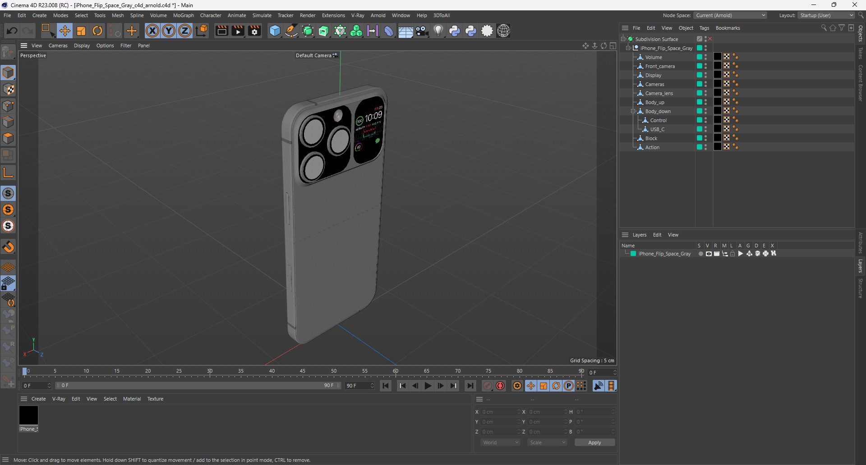Click the globe icon in toolbar
The width and height of the screenshot is (866, 465).
(x=503, y=31)
